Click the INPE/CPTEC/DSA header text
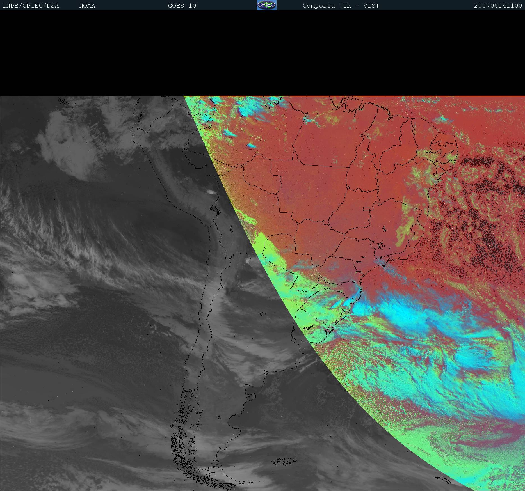 pyautogui.click(x=31, y=6)
